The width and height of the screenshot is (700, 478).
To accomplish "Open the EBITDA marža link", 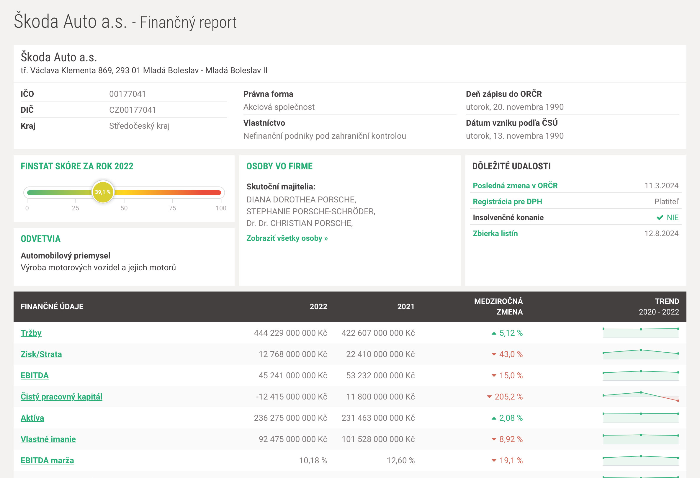I will click(x=47, y=460).
